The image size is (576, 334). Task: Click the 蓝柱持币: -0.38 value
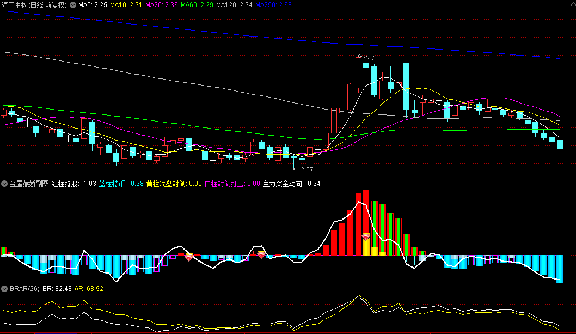(x=121, y=184)
